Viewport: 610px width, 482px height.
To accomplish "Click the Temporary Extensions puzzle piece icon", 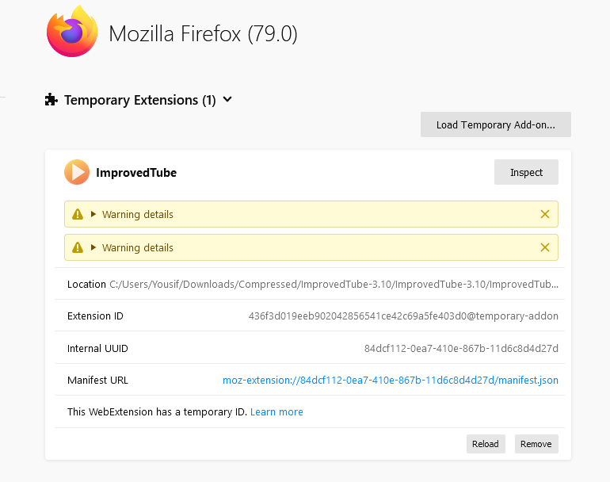I will [x=51, y=100].
